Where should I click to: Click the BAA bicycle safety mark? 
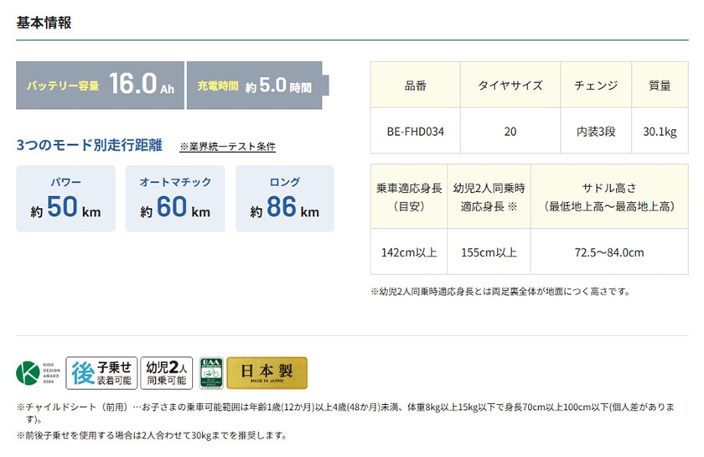click(211, 373)
